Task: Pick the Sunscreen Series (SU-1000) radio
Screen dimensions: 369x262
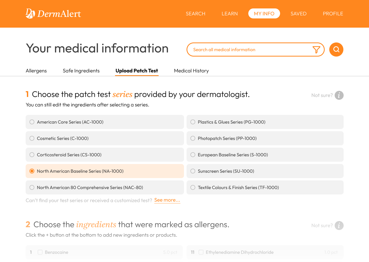Action: pos(193,171)
